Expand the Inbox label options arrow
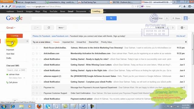 pos(27,41)
